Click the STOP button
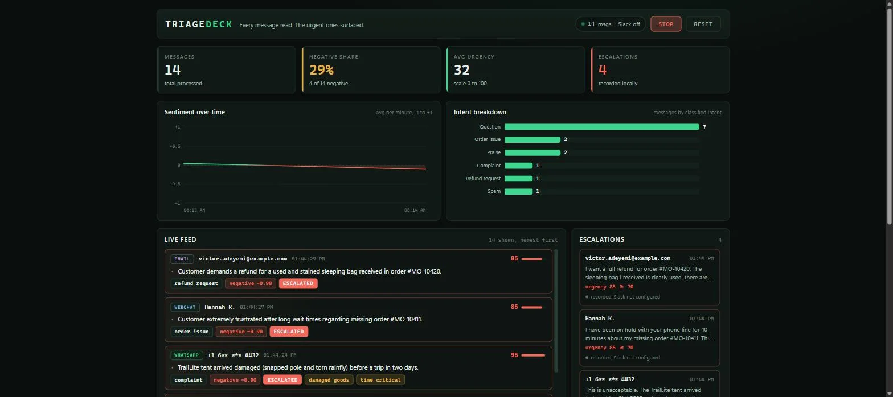This screenshot has width=893, height=397. click(x=666, y=24)
